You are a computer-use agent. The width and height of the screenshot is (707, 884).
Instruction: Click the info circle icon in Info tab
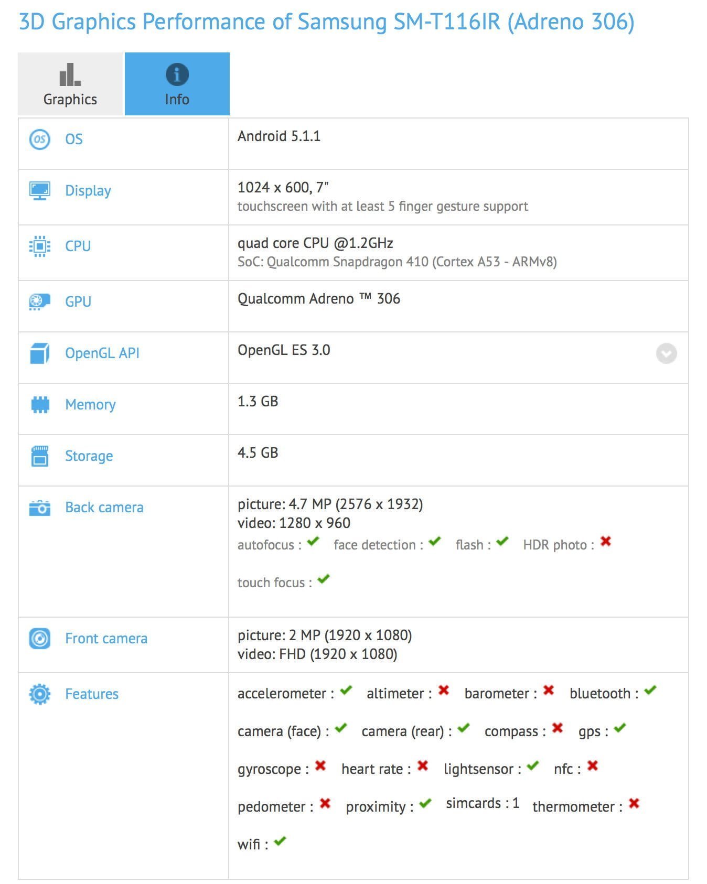pos(177,74)
